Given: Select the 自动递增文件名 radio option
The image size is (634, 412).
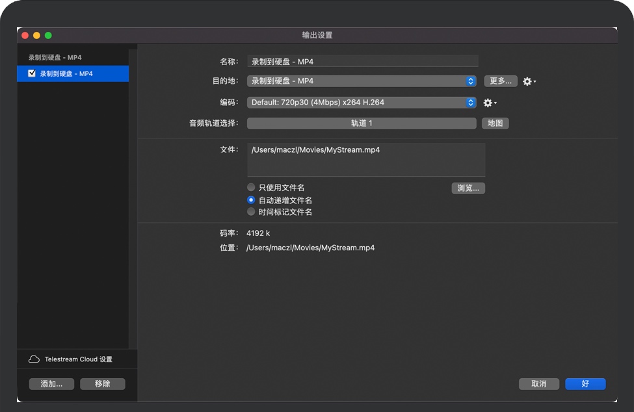Looking at the screenshot, I should click(251, 200).
